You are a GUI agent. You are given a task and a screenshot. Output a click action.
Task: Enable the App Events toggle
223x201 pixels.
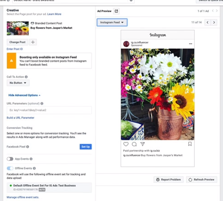pos(10,159)
